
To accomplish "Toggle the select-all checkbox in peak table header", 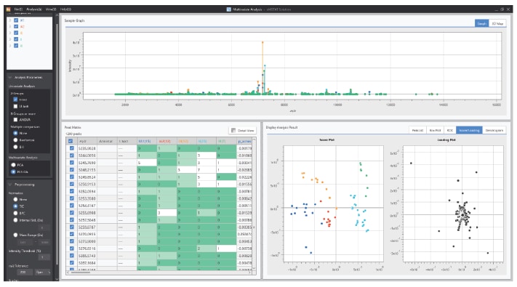I will pyautogui.click(x=71, y=141).
